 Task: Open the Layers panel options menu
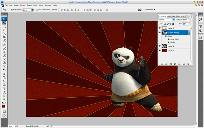point(190,17)
